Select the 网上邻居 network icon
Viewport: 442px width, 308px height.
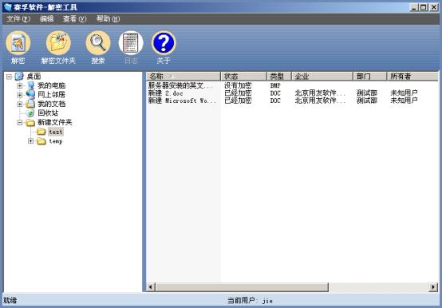tap(30, 95)
